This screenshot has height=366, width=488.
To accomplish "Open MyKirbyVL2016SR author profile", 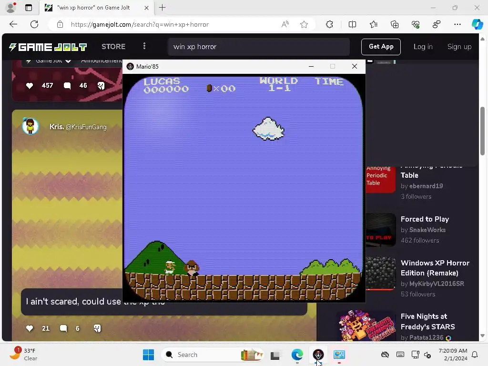I will (437, 284).
